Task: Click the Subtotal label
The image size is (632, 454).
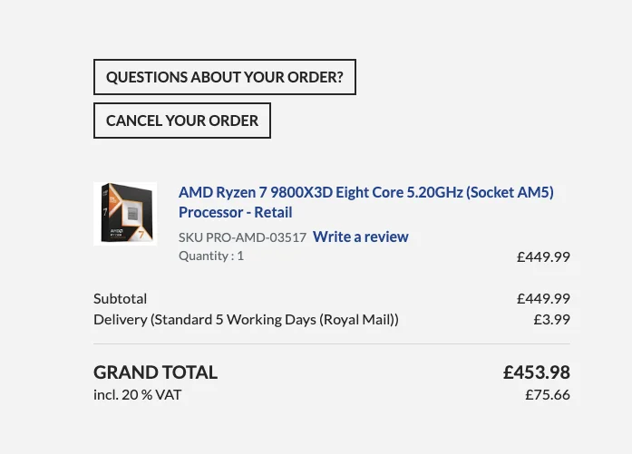Action: point(120,298)
